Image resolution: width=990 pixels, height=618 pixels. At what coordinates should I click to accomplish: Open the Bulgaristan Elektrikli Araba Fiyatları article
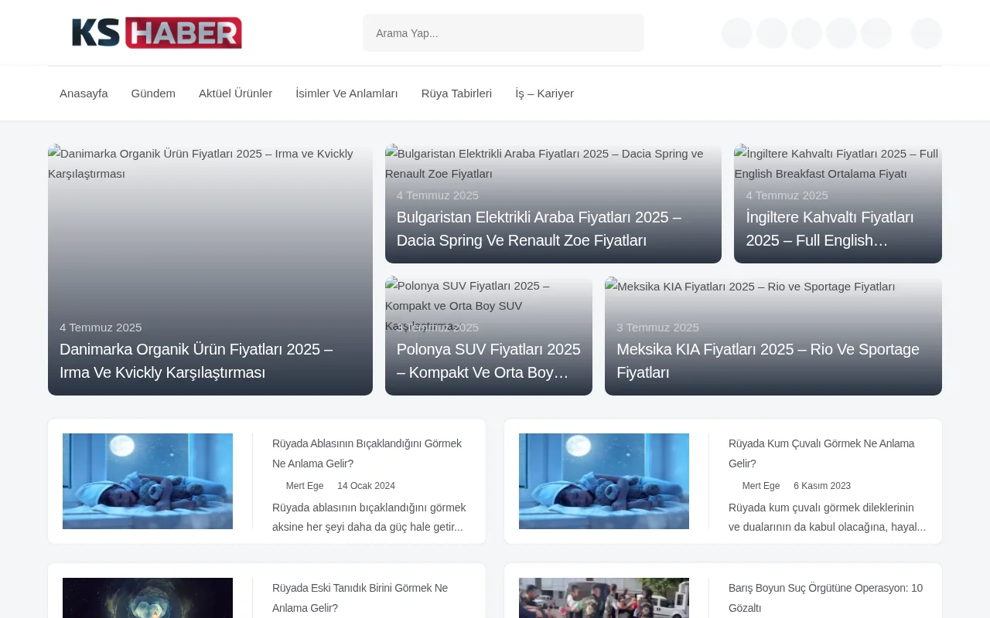(538, 229)
